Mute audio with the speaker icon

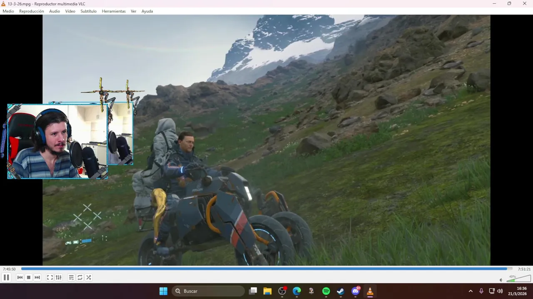[x=501, y=280]
